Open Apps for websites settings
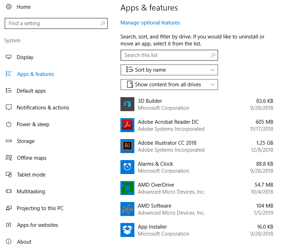289x252 pixels. click(37, 225)
